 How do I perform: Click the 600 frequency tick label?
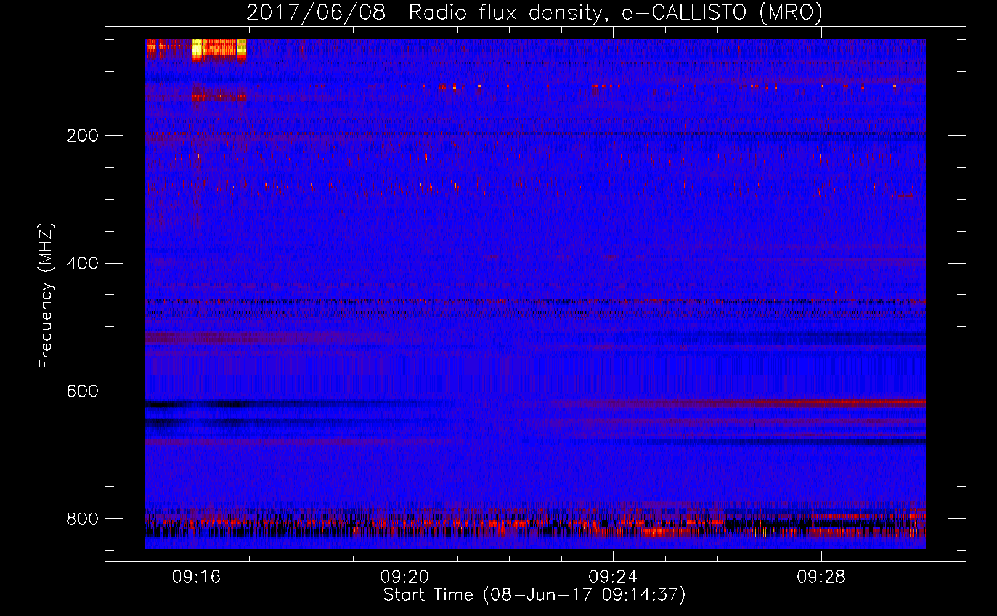pos(82,391)
